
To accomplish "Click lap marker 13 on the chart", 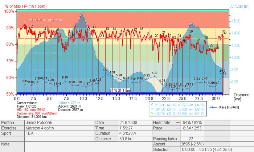I will coord(107,29).
